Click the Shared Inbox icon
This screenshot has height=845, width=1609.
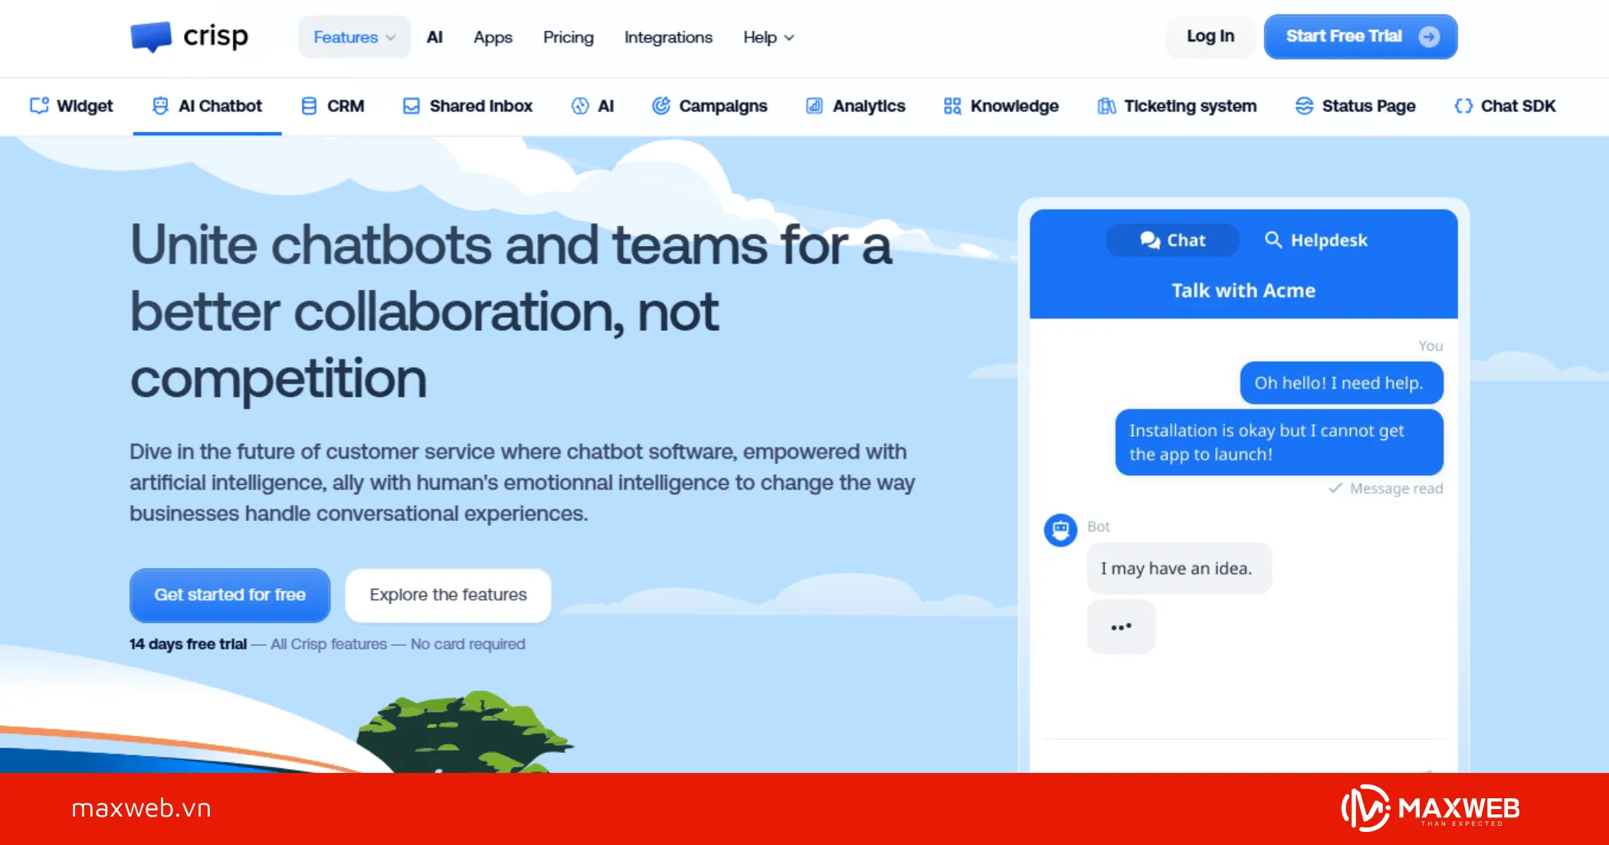pos(411,106)
